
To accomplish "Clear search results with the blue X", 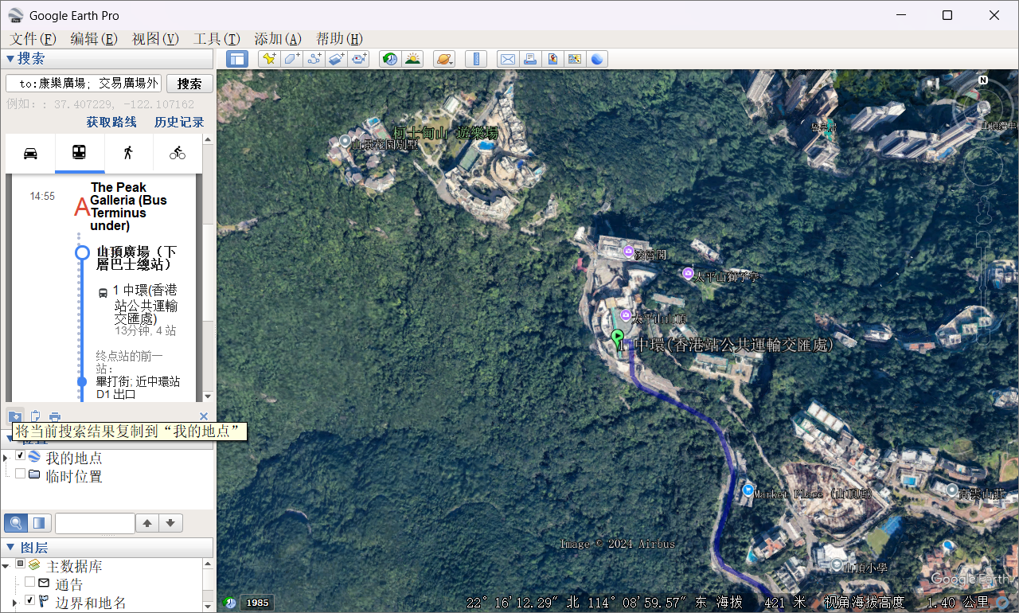I will point(204,416).
